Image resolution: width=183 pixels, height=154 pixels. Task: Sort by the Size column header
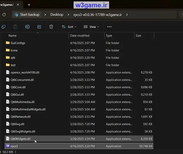pyautogui.click(x=138, y=36)
